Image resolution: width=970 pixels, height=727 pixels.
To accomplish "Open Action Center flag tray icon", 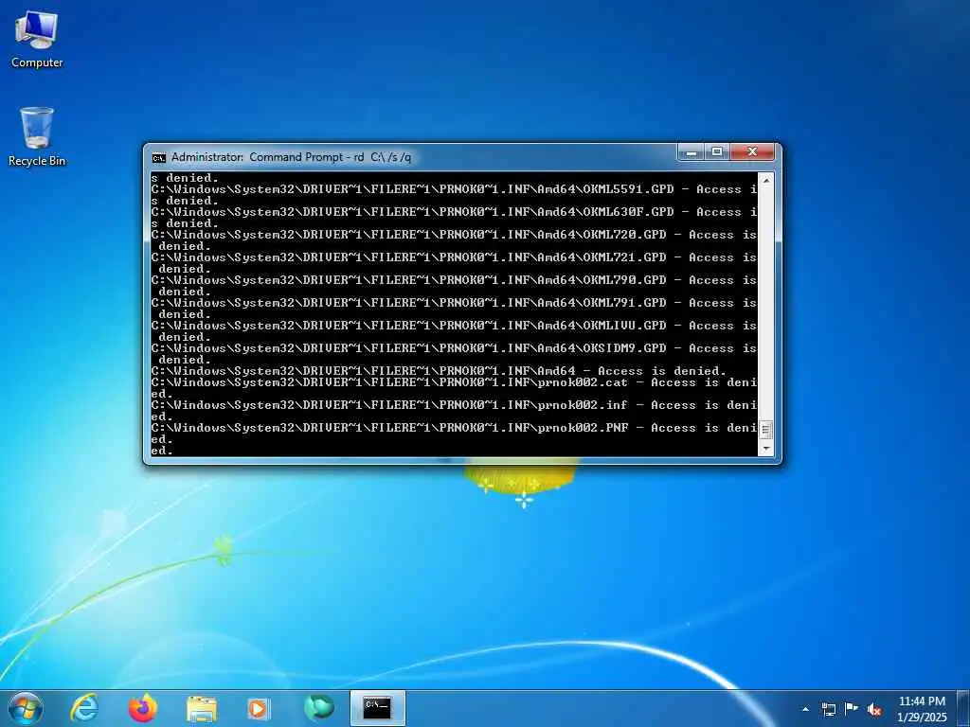I will pos(852,709).
